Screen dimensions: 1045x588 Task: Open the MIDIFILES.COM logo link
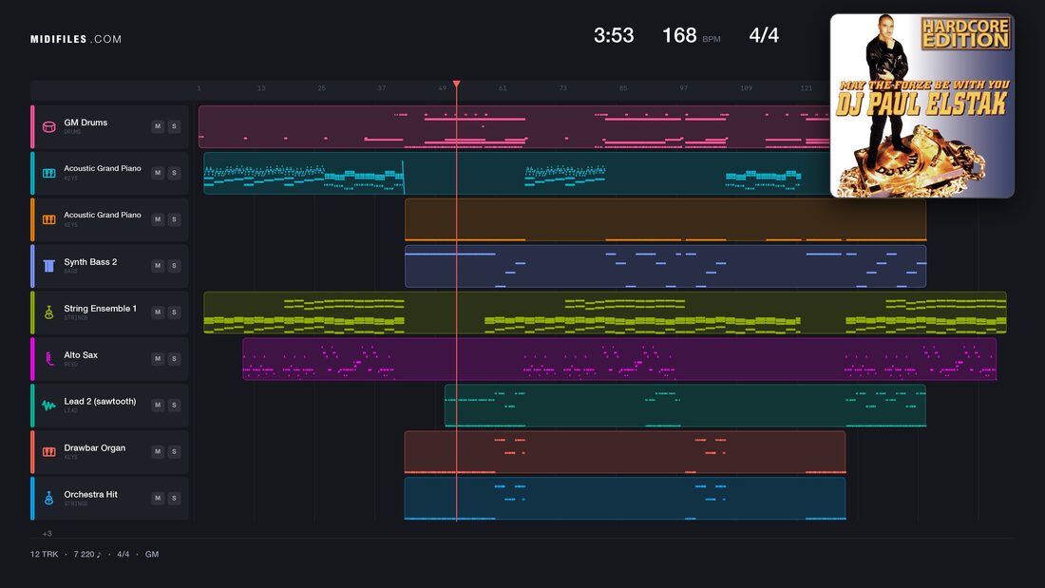tap(76, 39)
